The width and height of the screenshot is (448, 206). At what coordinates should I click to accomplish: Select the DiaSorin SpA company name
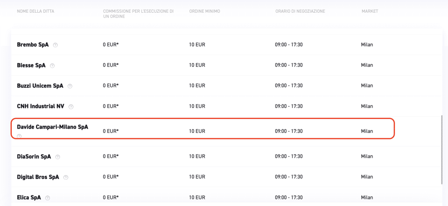34,156
